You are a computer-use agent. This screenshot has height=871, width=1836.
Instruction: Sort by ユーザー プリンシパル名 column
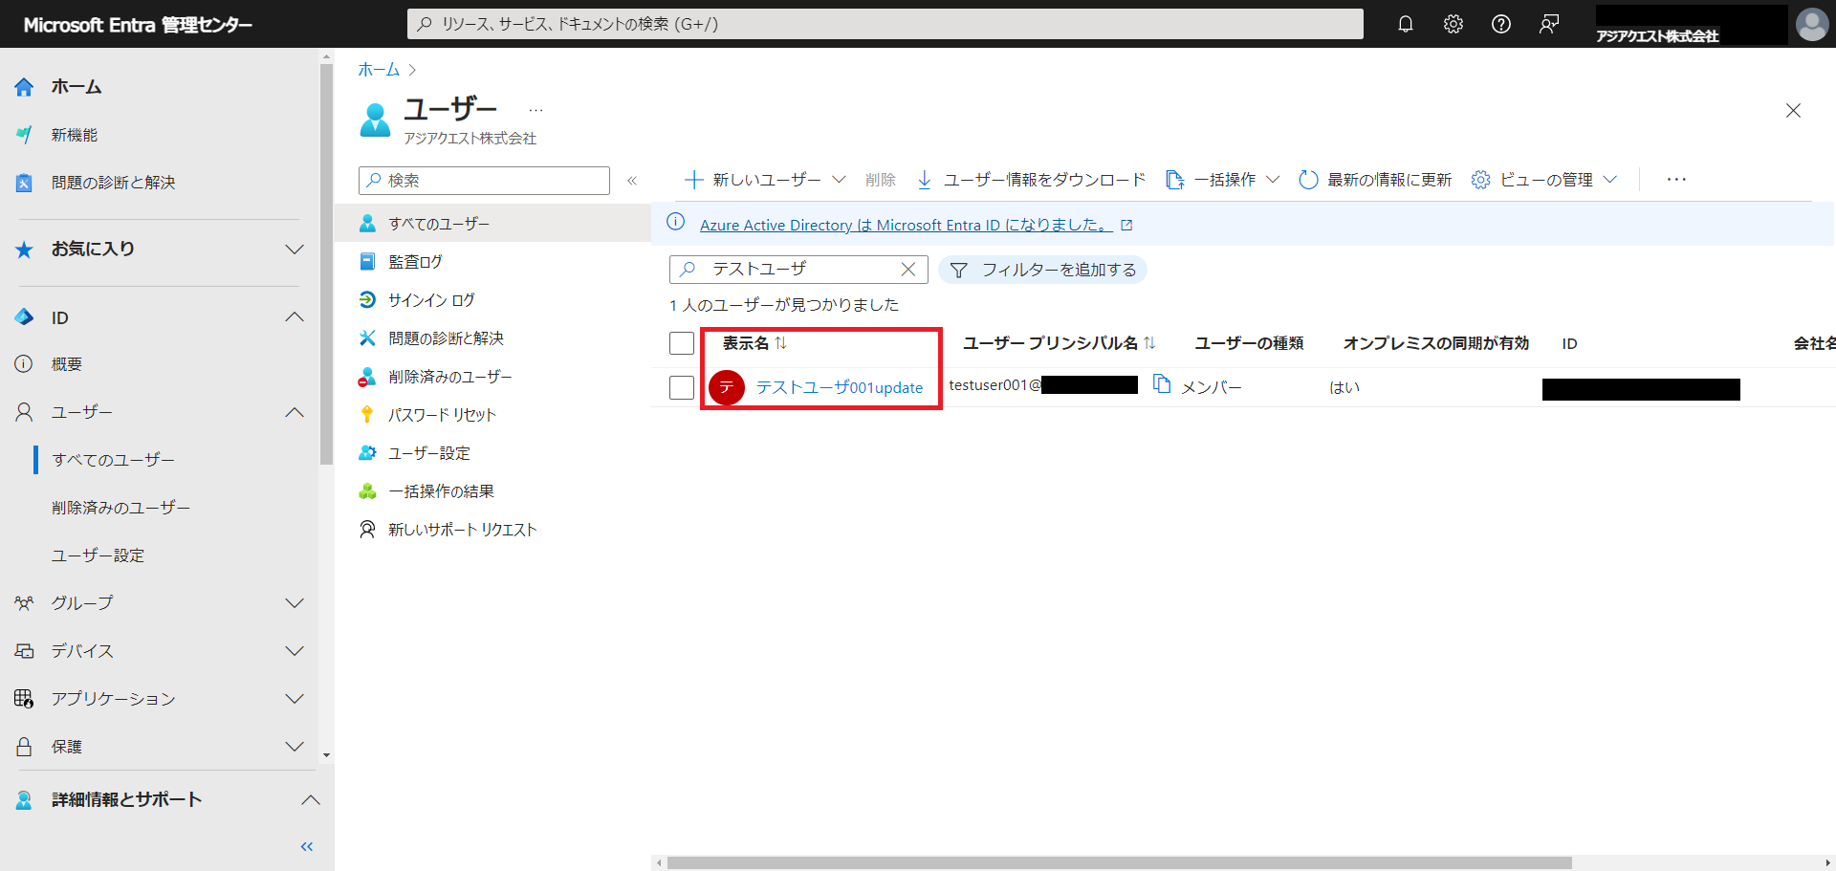coord(1059,343)
